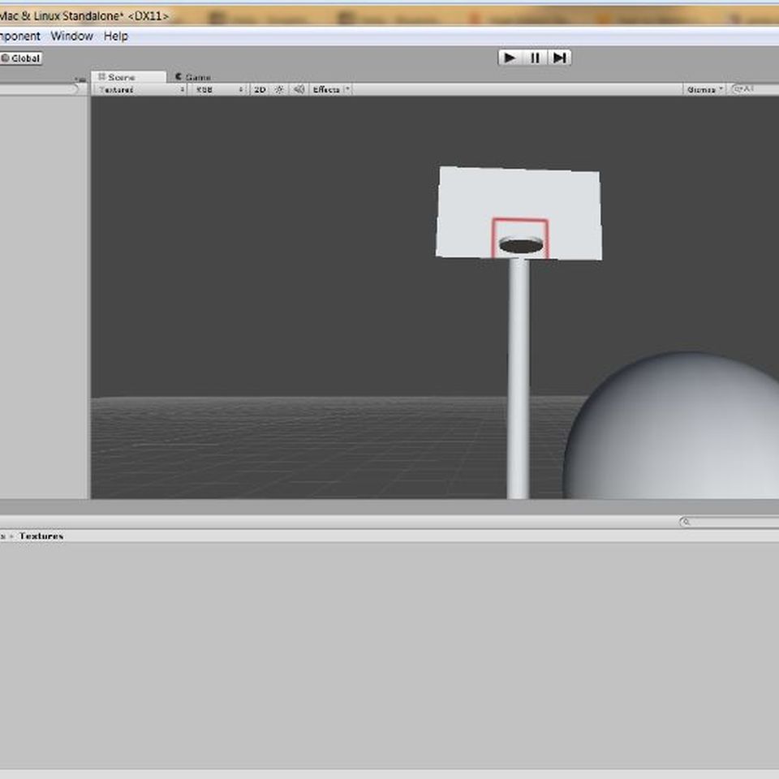Click the Pause button
Image resolution: width=779 pixels, height=779 pixels.
point(535,58)
